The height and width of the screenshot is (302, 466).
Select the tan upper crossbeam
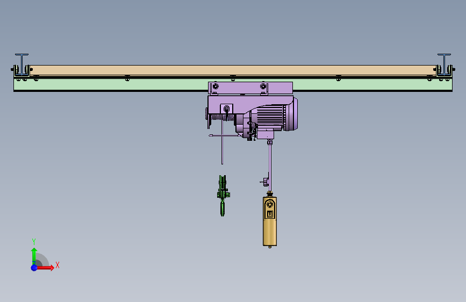click(233, 70)
